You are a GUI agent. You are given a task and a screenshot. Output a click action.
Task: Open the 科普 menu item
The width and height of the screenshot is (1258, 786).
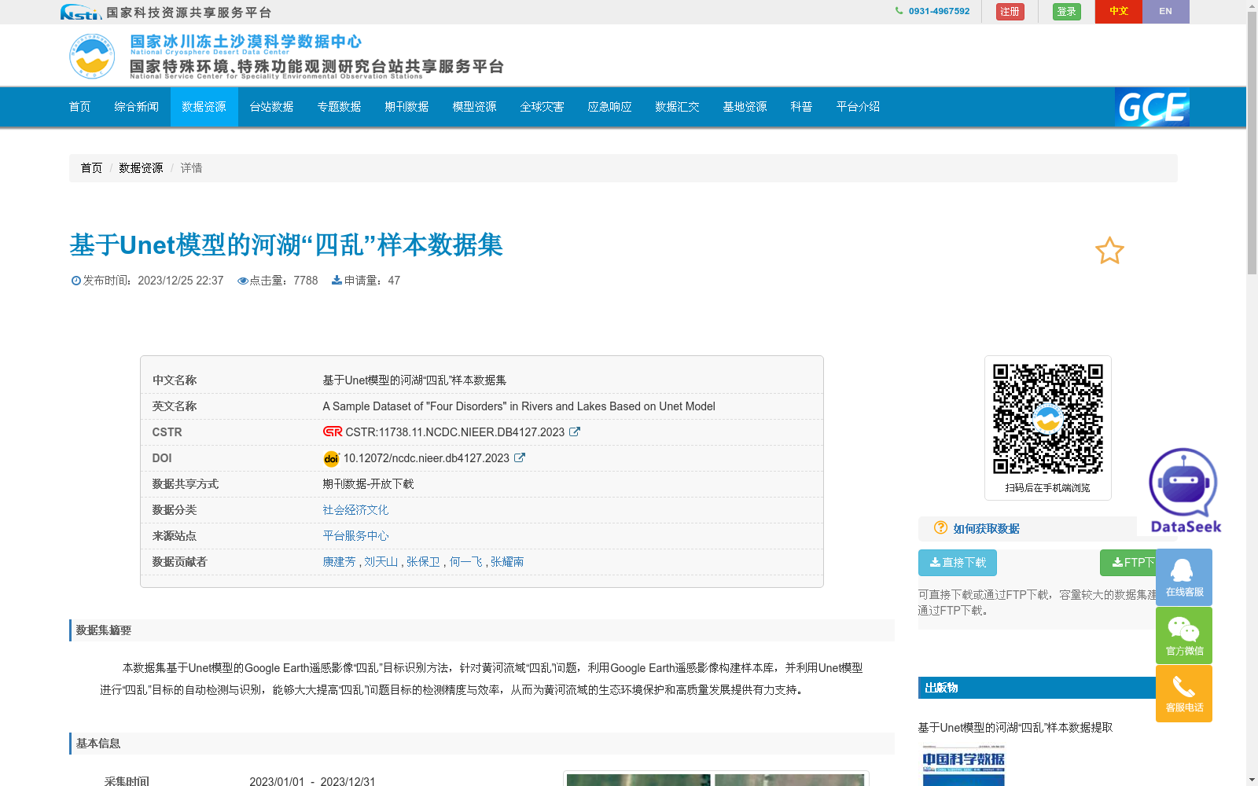point(802,107)
